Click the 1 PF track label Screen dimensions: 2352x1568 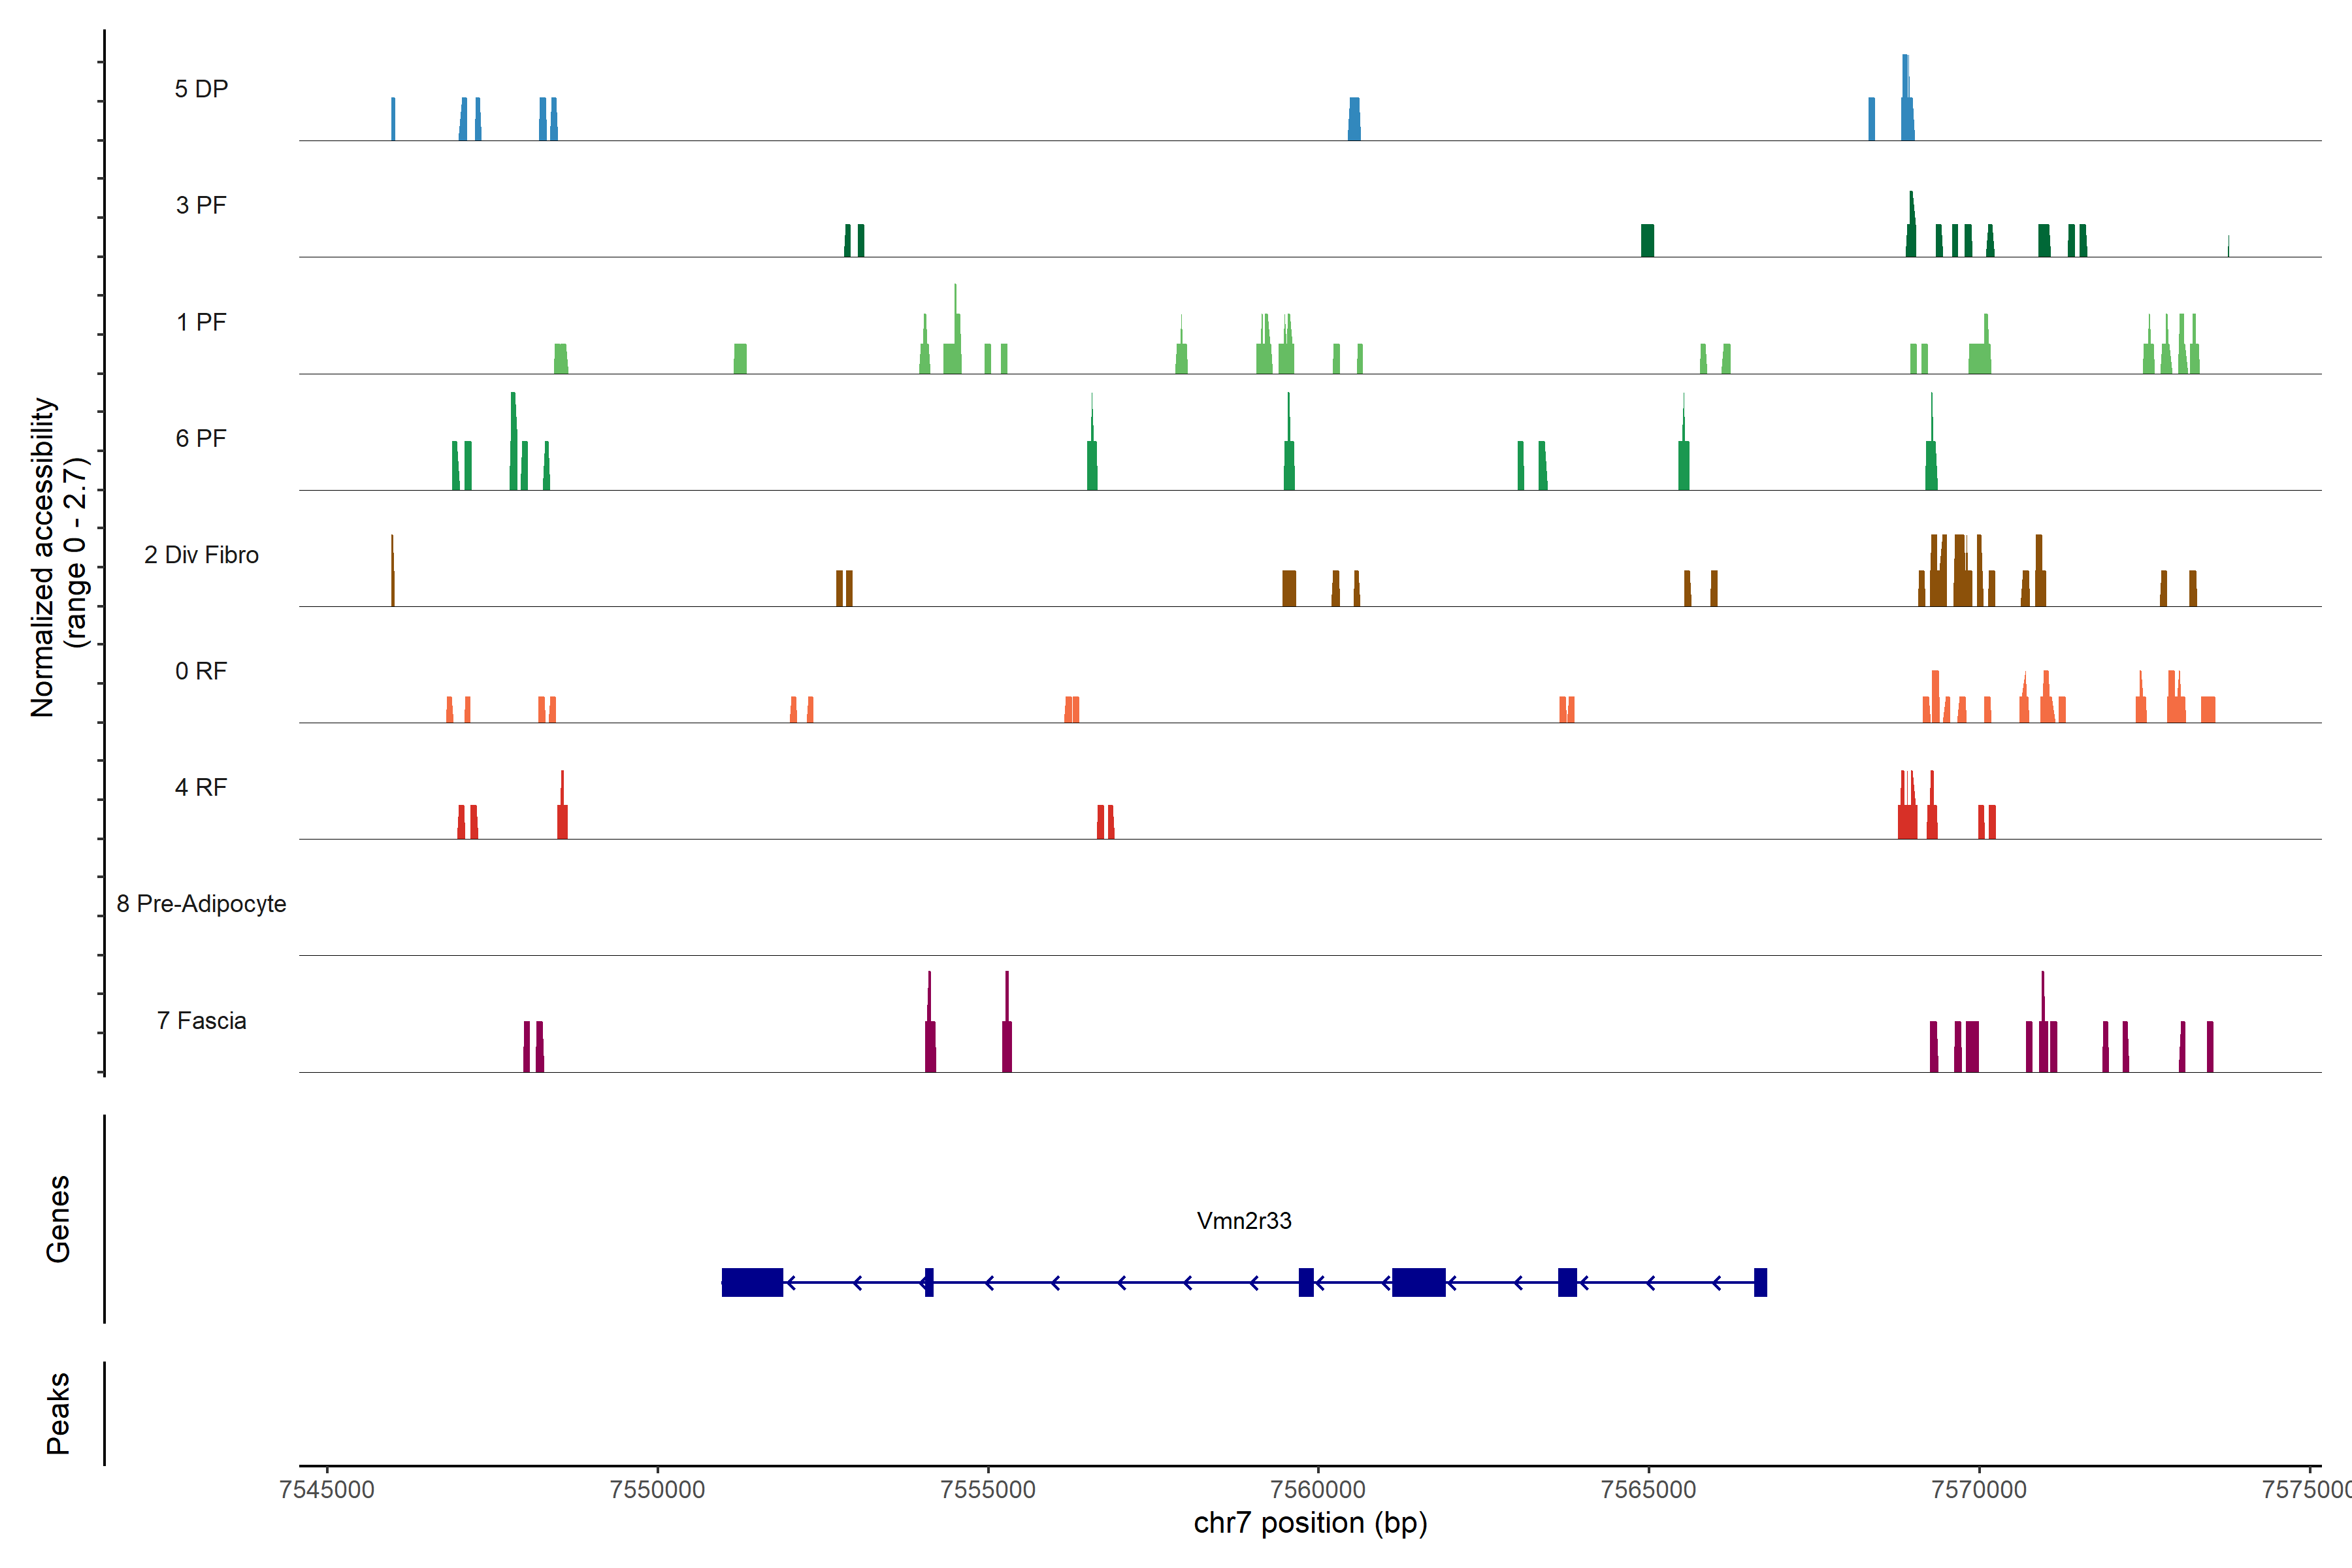point(201,322)
